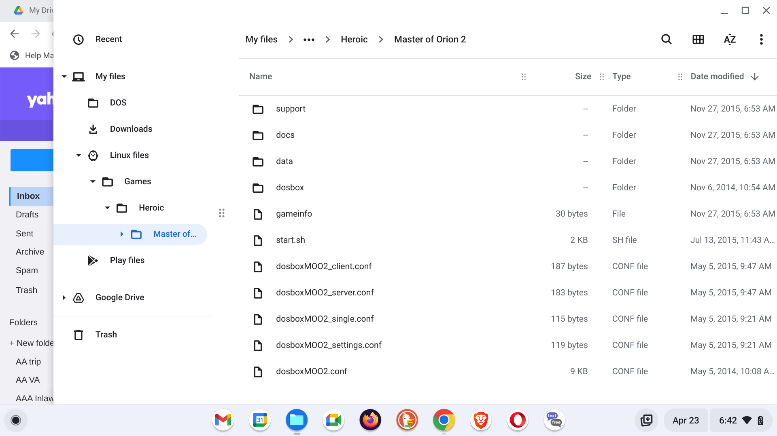This screenshot has width=777, height=436.
Task: Click the Downloads arrow icon in sidebar
Action: point(93,129)
